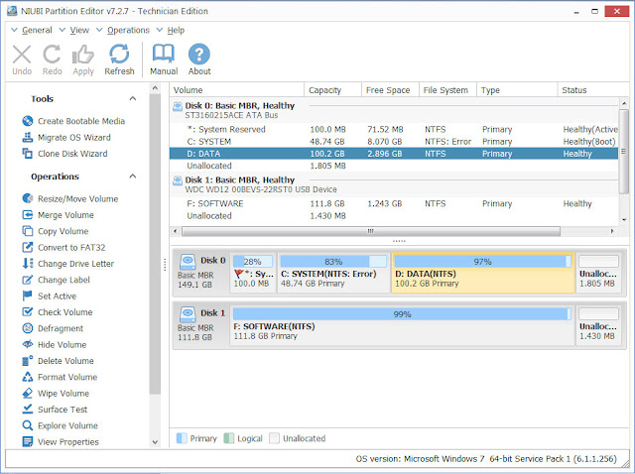Select C: SYSTEM 83% partition block
The width and height of the screenshot is (635, 474).
[333, 272]
